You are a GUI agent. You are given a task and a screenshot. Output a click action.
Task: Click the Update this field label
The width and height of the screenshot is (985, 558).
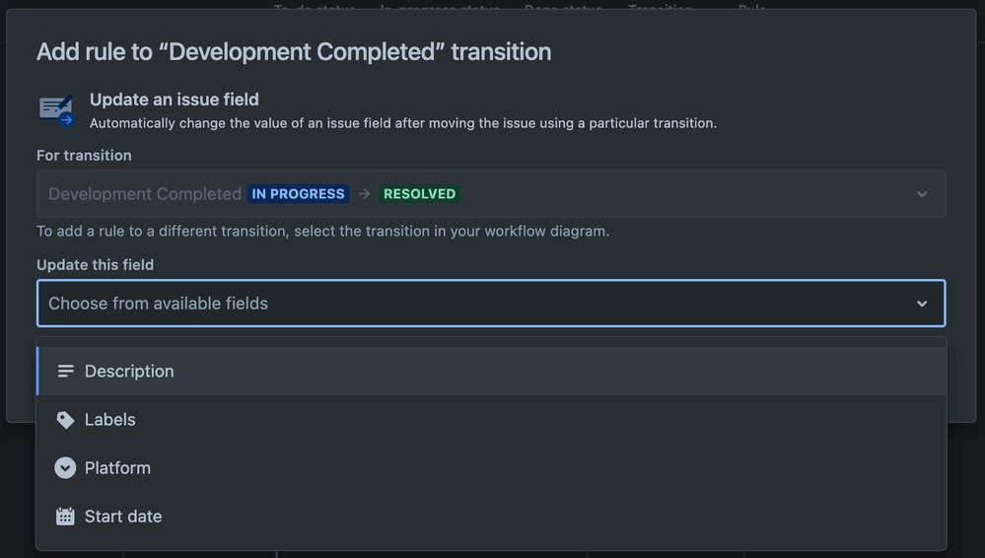95,265
